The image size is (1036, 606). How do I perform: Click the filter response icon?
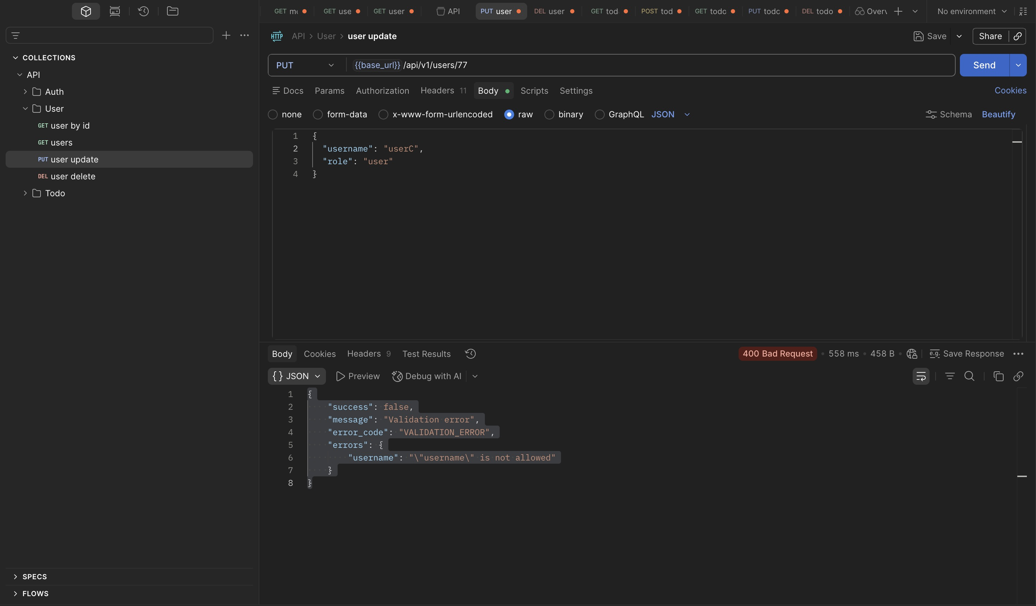(x=950, y=376)
